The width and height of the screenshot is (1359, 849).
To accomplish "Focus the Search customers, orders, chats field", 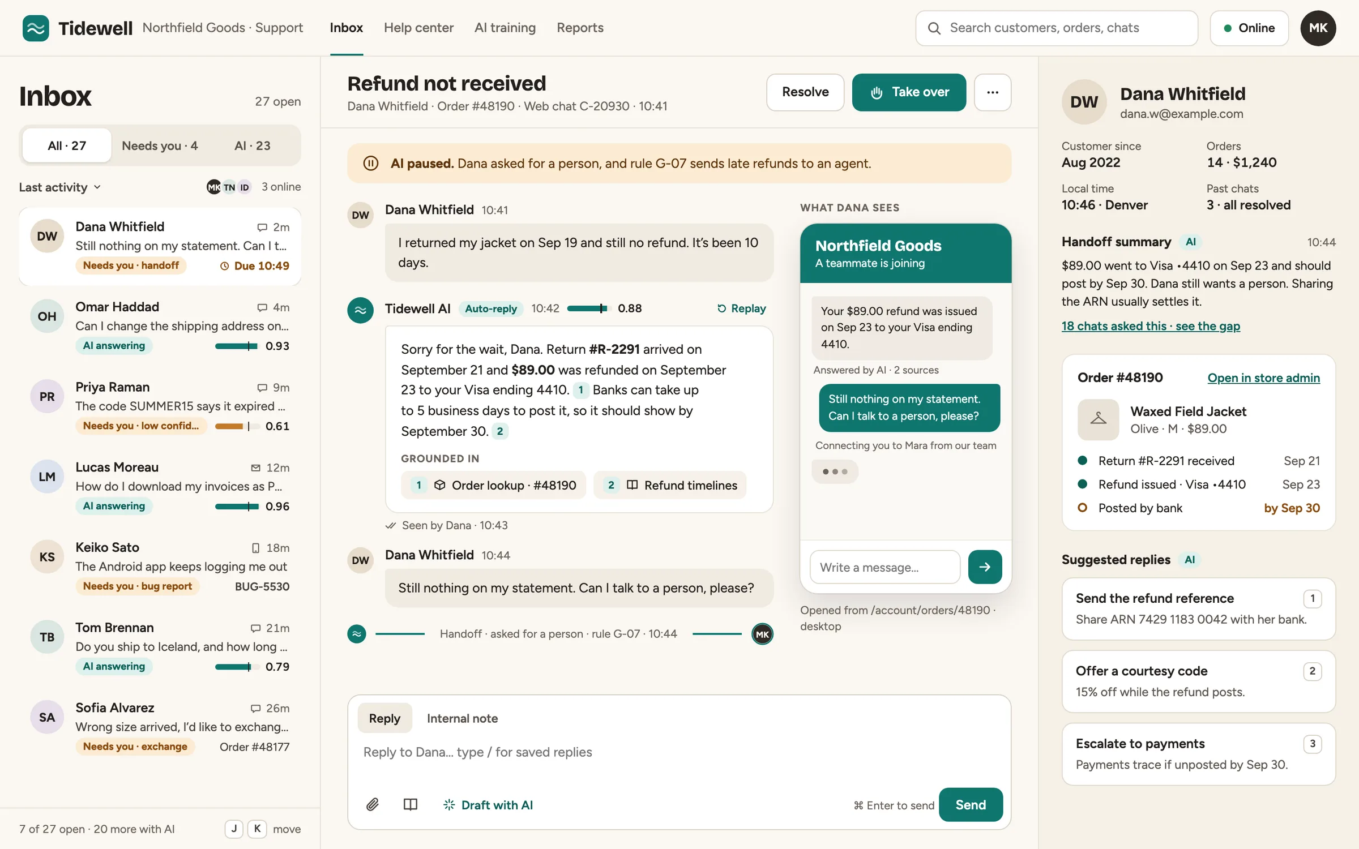I will click(1057, 28).
